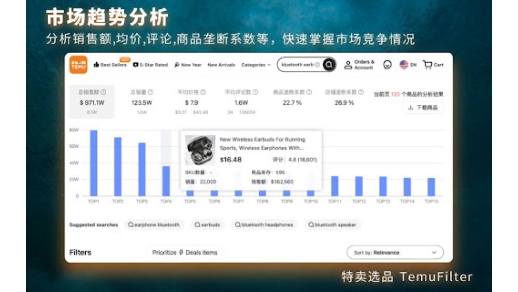Click the TOP1 bar in the chart
Screen dimensions: 518x292
point(94,163)
